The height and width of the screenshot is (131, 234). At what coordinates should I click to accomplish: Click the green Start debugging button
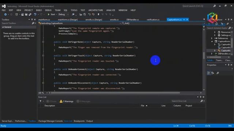pyautogui.click(x=51, y=15)
